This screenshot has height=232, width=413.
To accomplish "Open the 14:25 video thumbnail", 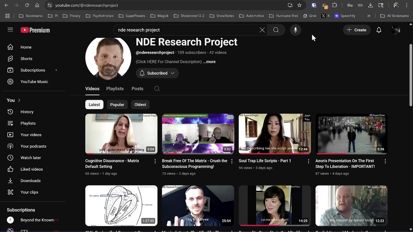I will 275,206.
